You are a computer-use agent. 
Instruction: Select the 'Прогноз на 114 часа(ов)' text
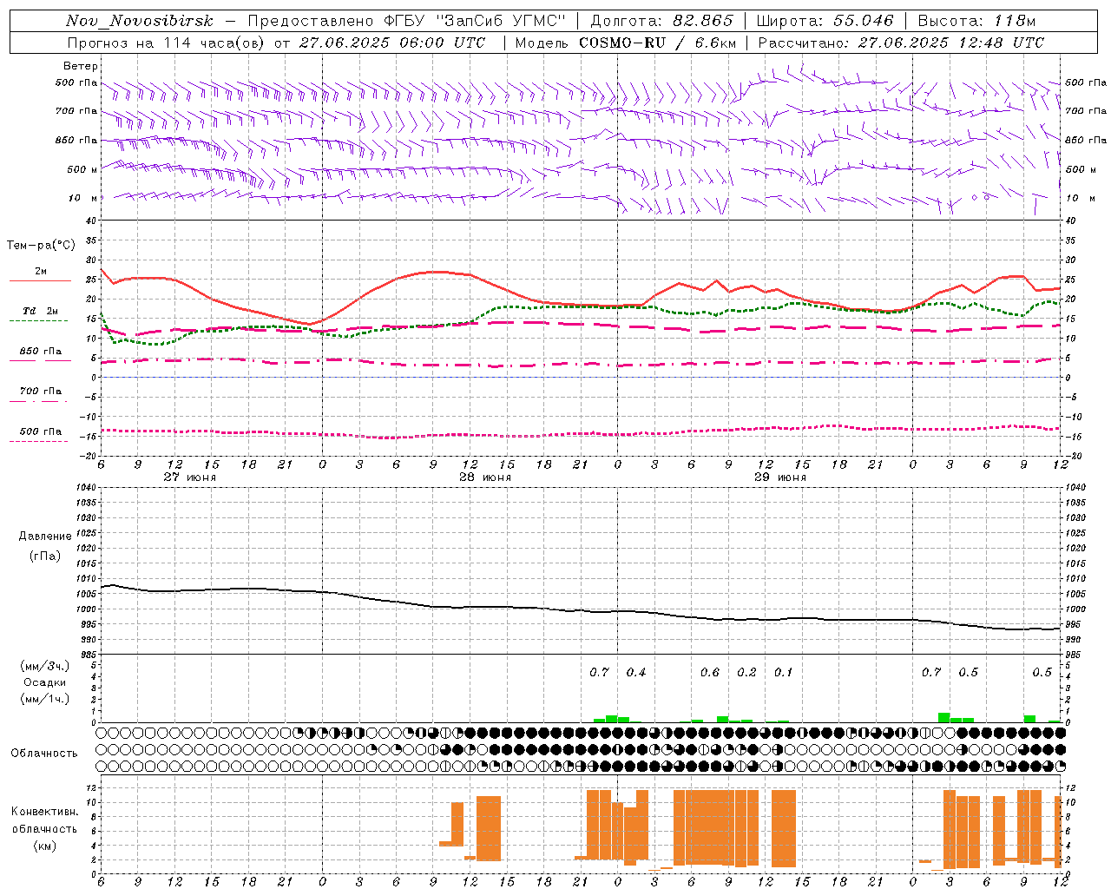[x=167, y=43]
